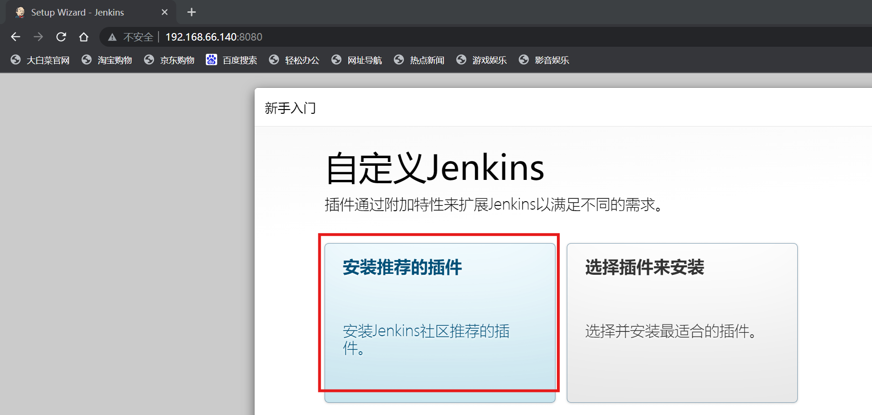This screenshot has height=415, width=872.
Task: Open the 淘宝购物 bookmark
Action: point(107,60)
